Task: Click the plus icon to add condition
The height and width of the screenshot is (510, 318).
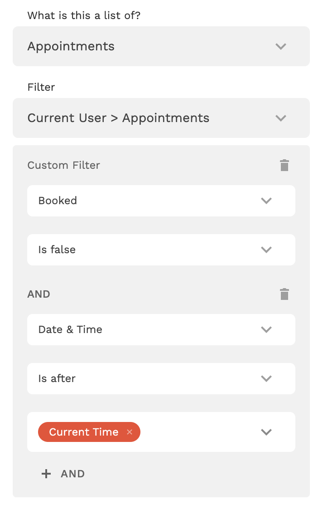Action: point(46,474)
